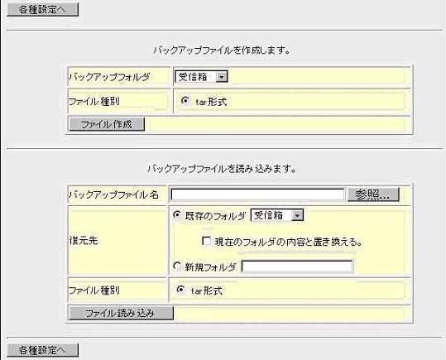Image resolution: width=446 pixels, height=360 pixels.
Task: Select tar形式 radio in restore section
Action: click(x=180, y=290)
